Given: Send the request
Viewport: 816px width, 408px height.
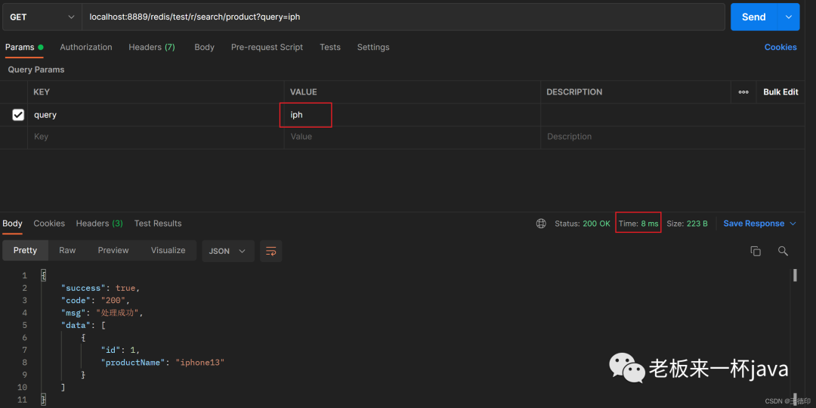Looking at the screenshot, I should pos(753,17).
